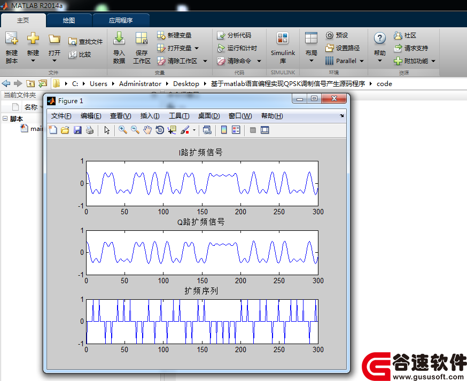The height and width of the screenshot is (381, 467).
Task: Click the New Script (新建脚本) icon
Action: tap(12, 38)
